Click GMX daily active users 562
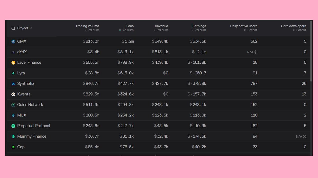Screen dimensions: 318x178 pos(254,41)
